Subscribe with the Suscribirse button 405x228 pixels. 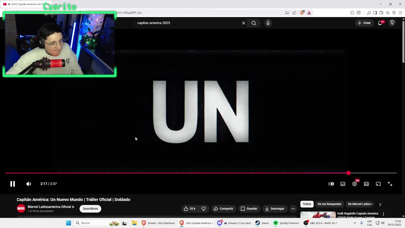[x=90, y=209]
